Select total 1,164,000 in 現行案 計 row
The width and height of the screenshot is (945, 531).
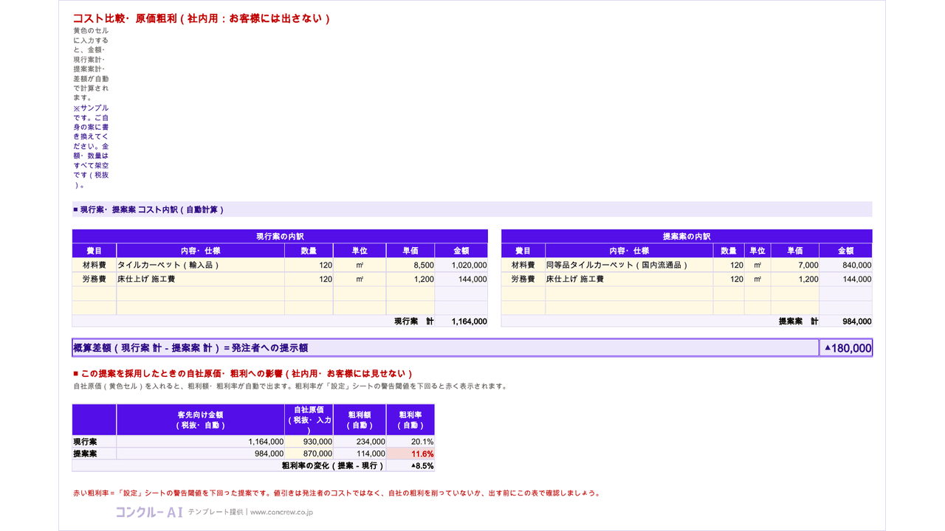(461, 322)
